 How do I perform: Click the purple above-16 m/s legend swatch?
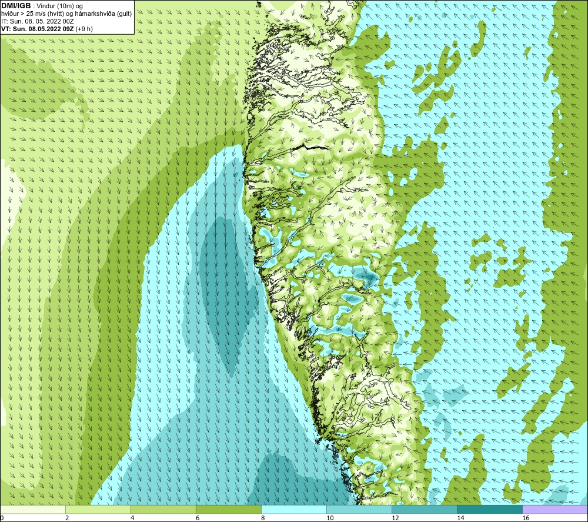coord(555,509)
